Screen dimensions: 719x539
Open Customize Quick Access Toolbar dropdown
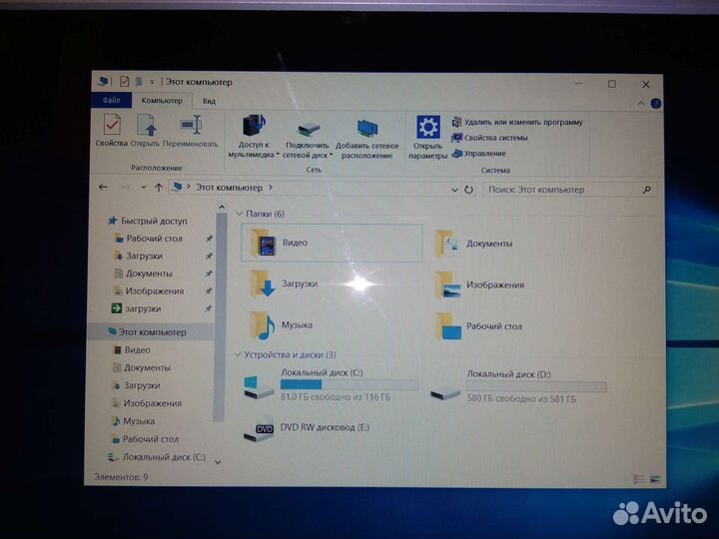click(152, 82)
